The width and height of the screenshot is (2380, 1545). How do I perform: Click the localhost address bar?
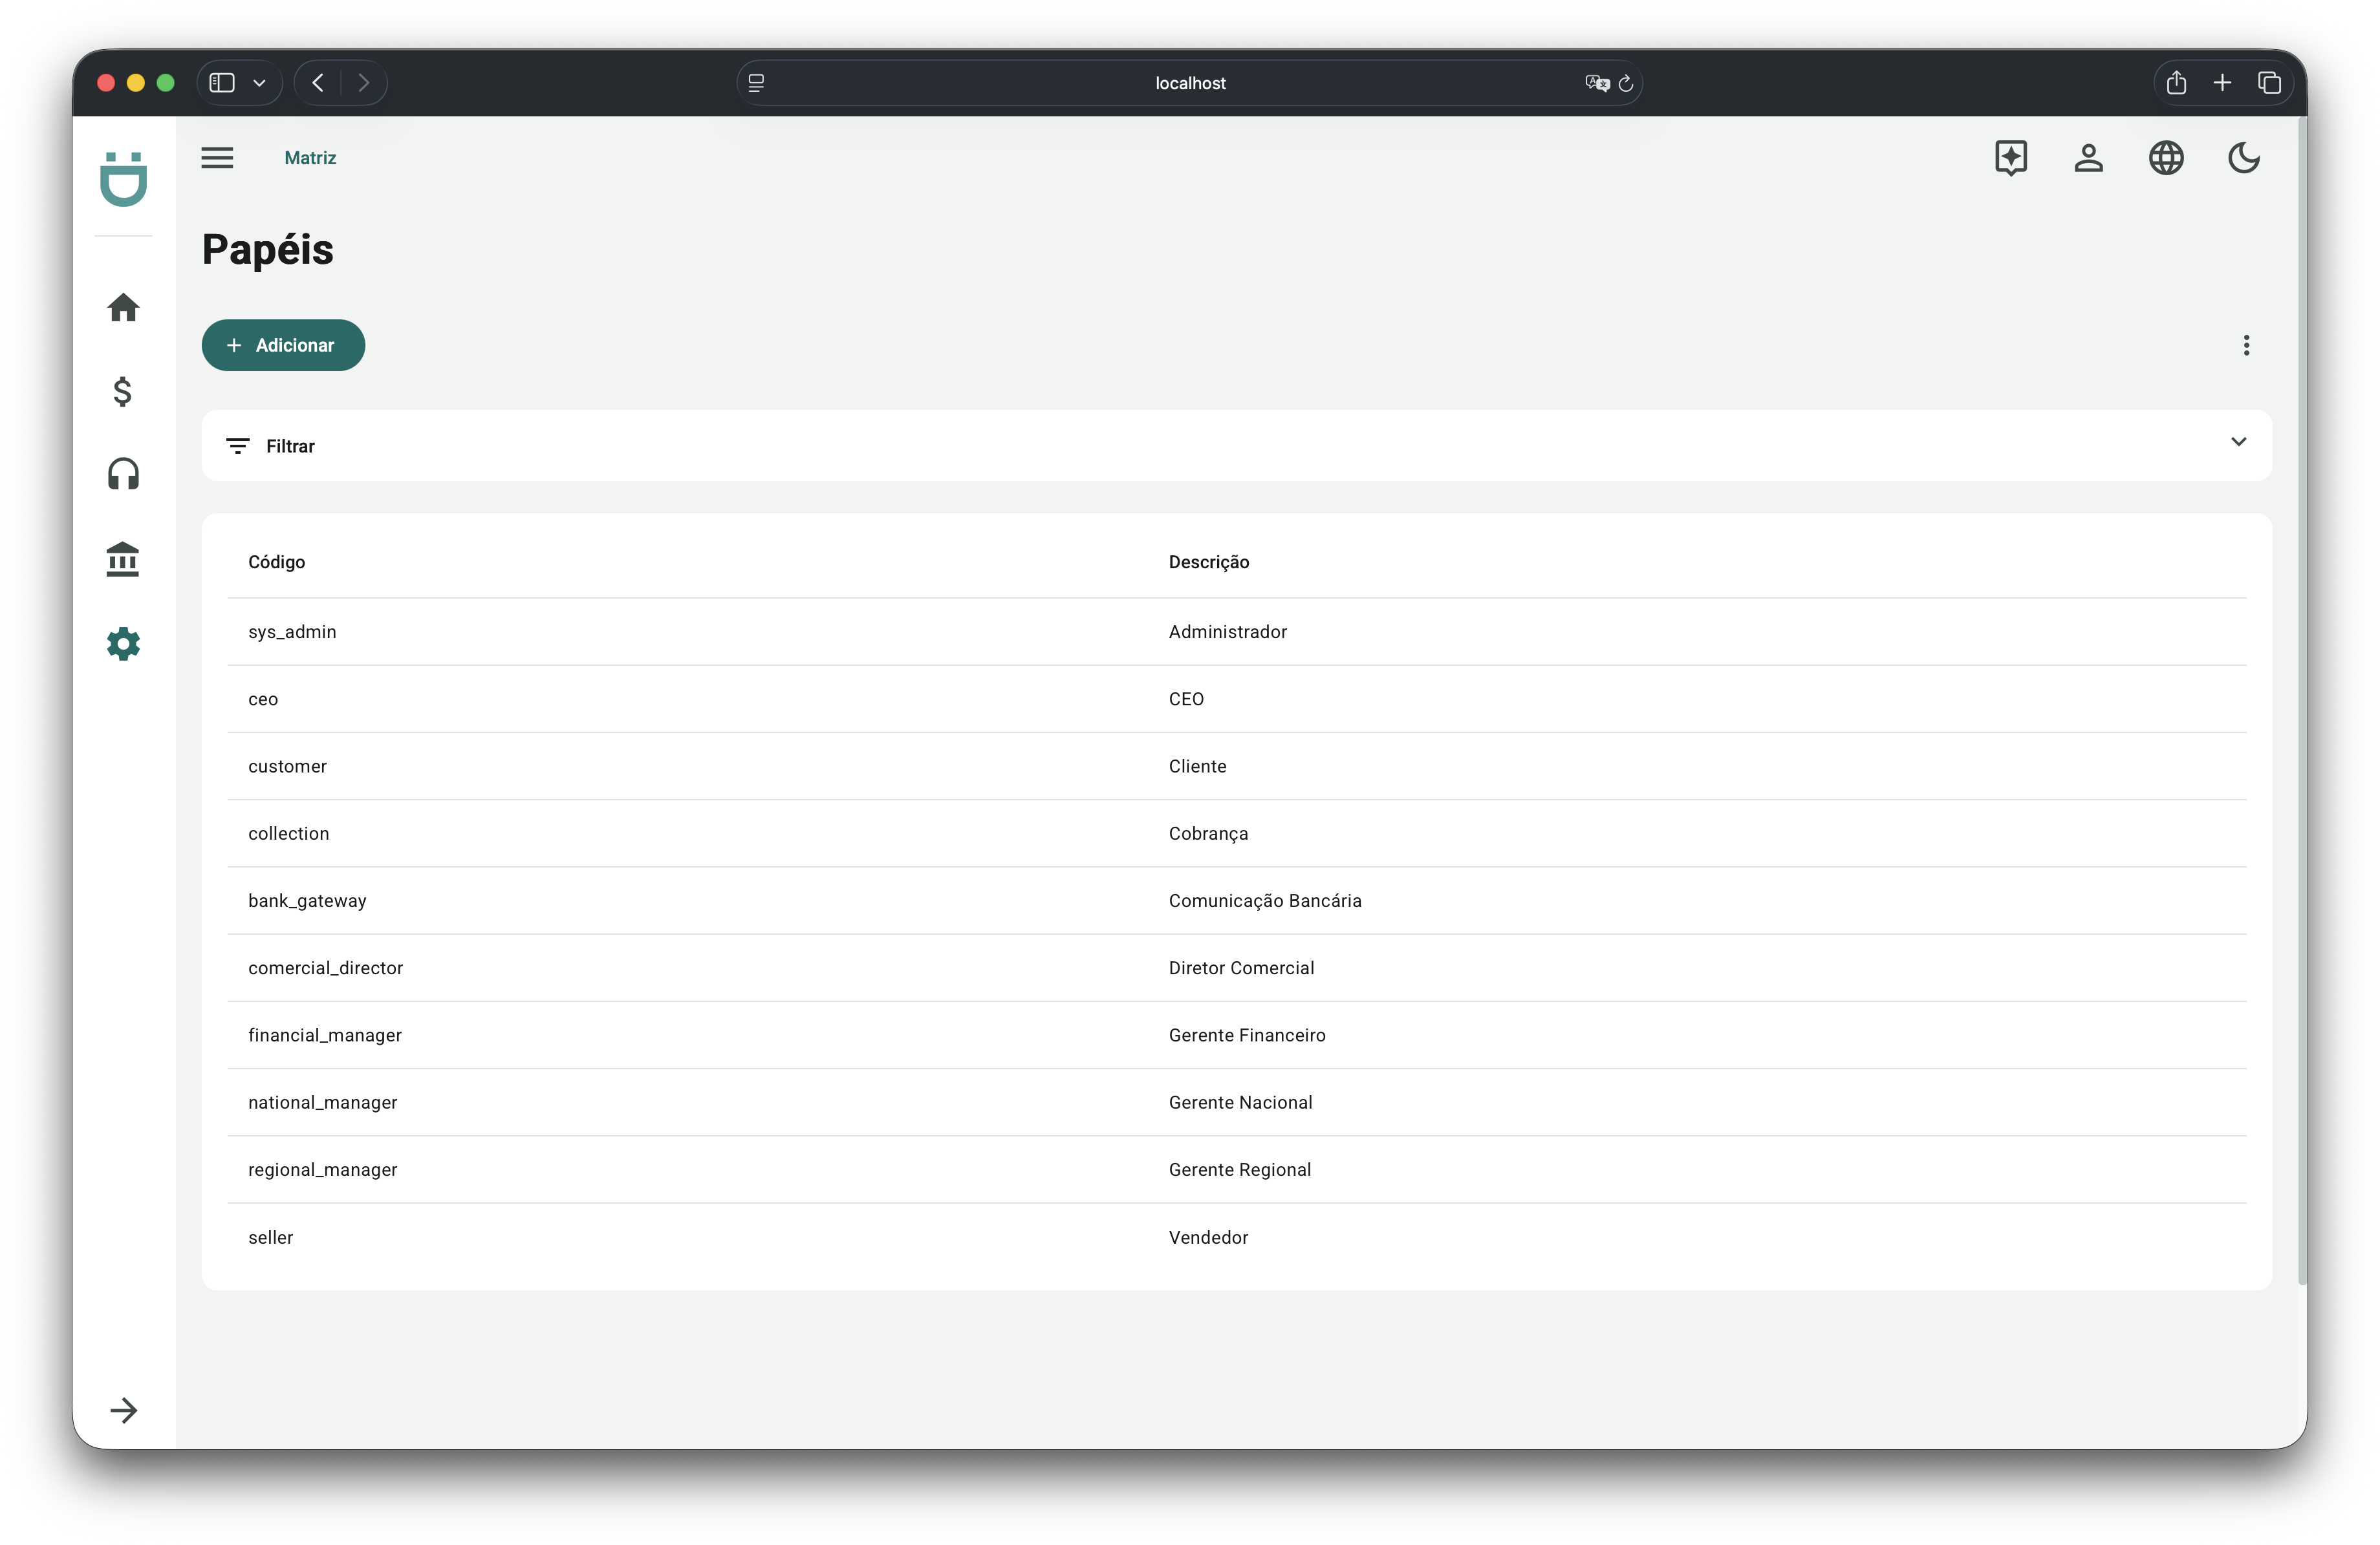(1189, 83)
